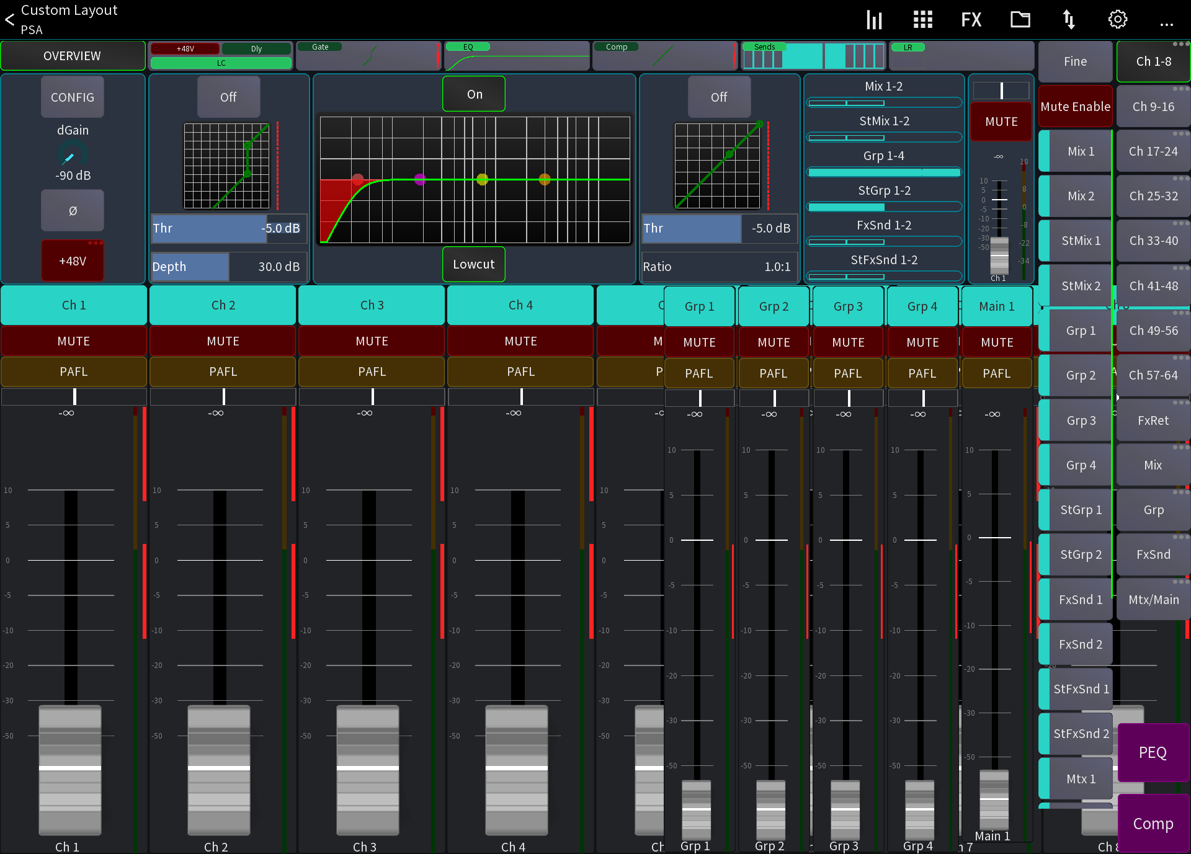Viewport: 1191px width, 854px height.
Task: Select the Ch 9-16 fader bank
Action: (1153, 106)
